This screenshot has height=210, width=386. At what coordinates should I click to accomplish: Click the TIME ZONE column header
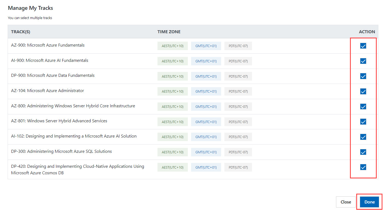click(169, 32)
